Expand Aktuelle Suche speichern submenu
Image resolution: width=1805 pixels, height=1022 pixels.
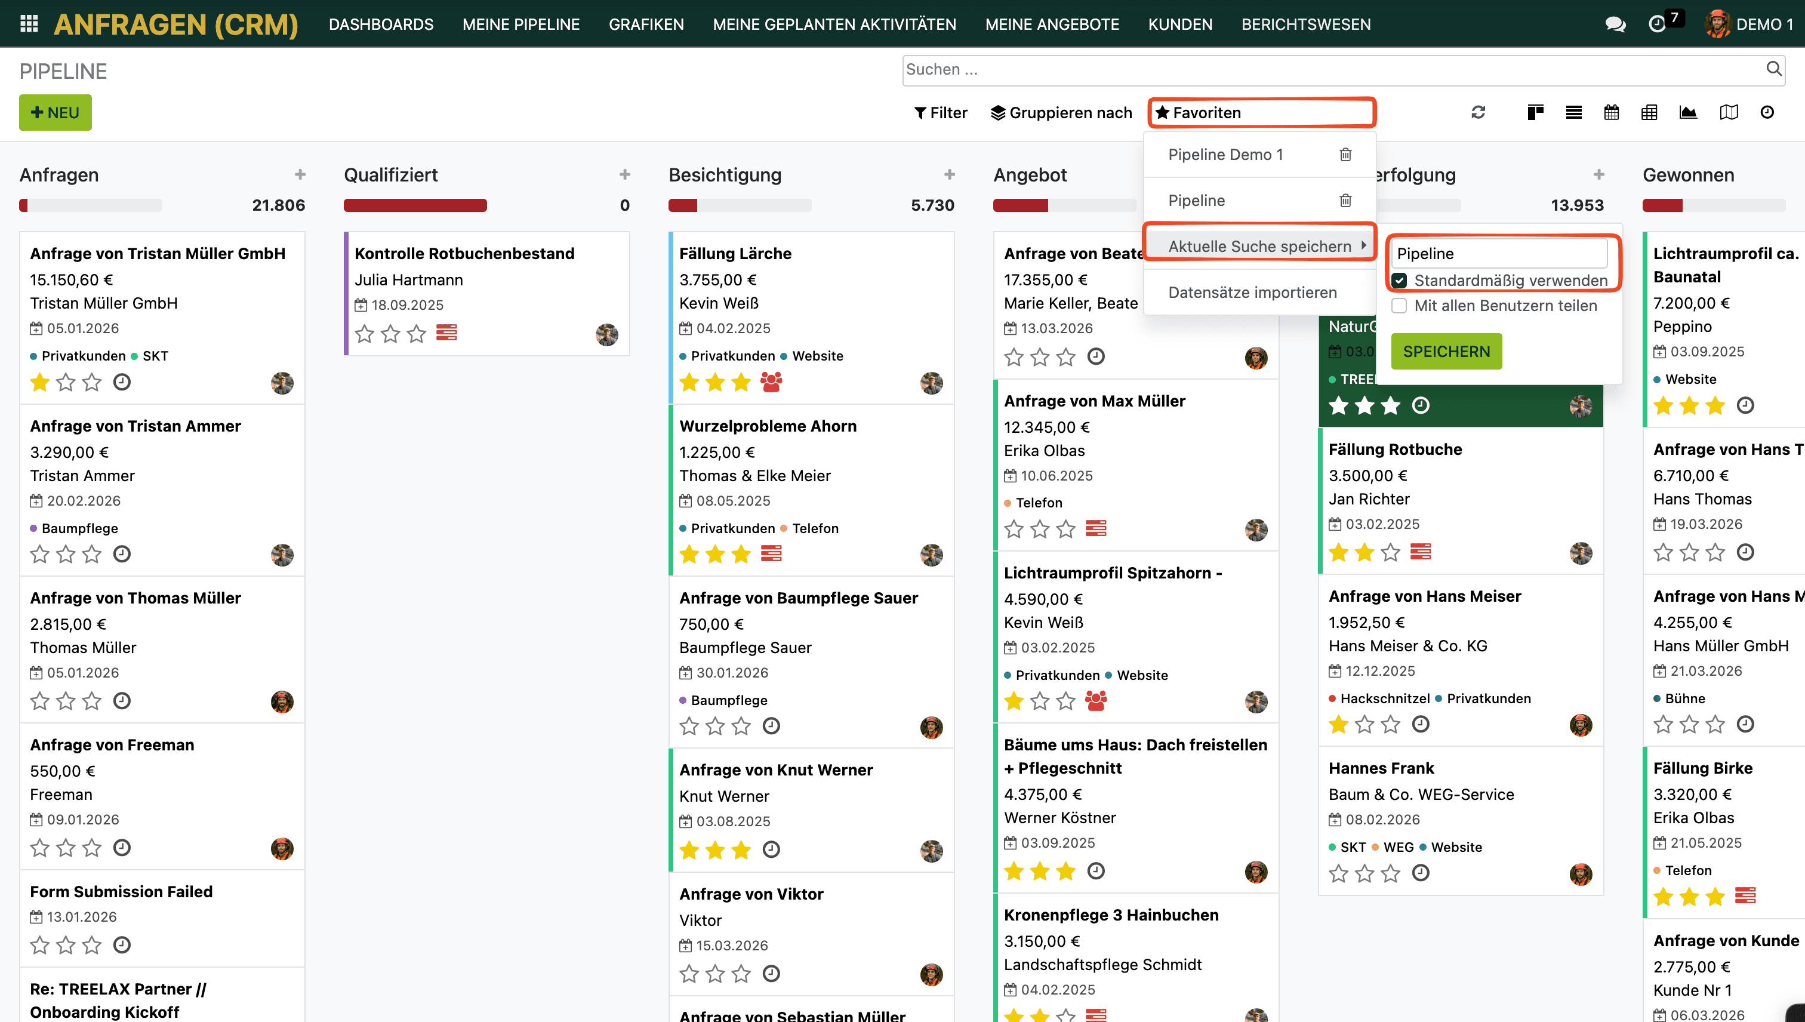click(x=1259, y=247)
